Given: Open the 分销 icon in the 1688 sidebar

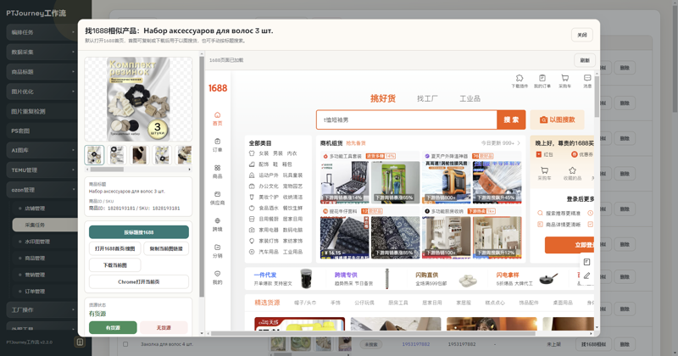Looking at the screenshot, I should [217, 248].
